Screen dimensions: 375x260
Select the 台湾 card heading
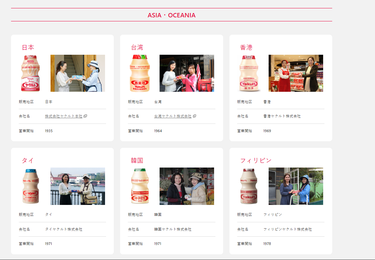tap(137, 47)
